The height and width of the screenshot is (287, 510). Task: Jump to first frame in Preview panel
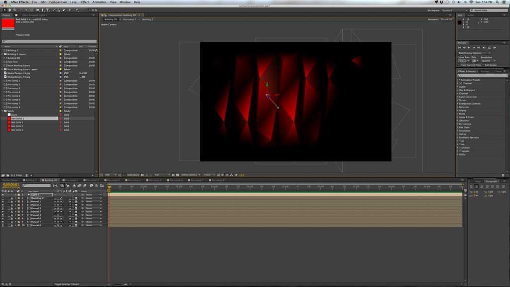coord(460,47)
